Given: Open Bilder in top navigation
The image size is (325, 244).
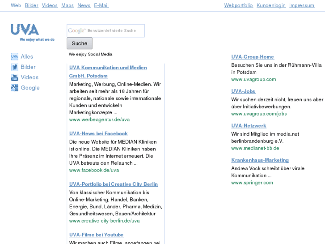Looking at the screenshot, I should pos(31,5).
